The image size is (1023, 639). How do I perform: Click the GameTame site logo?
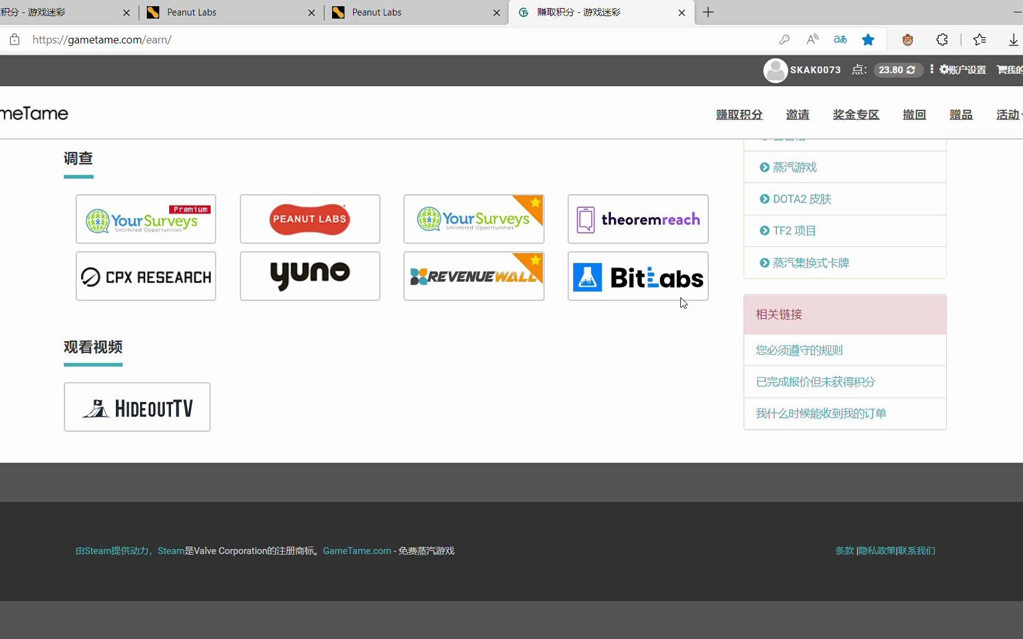point(34,114)
